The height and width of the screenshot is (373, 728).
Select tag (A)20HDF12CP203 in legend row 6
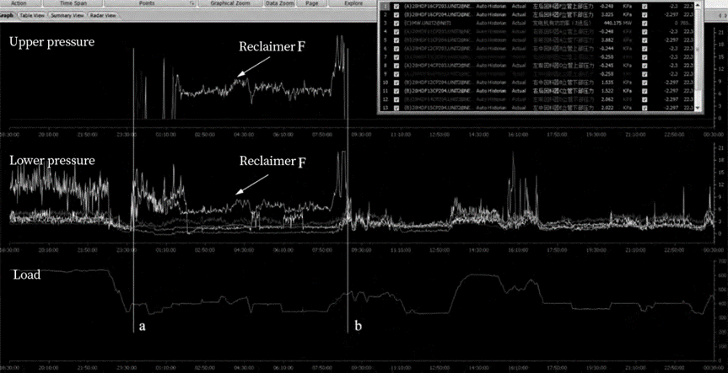click(439, 49)
